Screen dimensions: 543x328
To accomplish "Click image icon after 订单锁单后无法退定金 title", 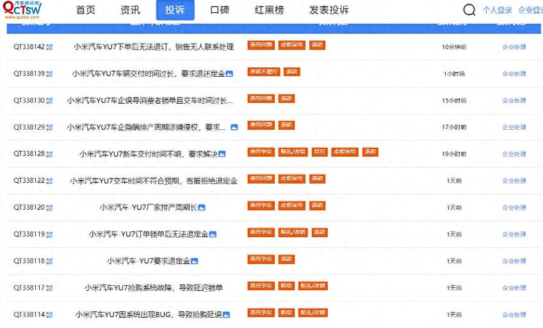I will 213,235.
